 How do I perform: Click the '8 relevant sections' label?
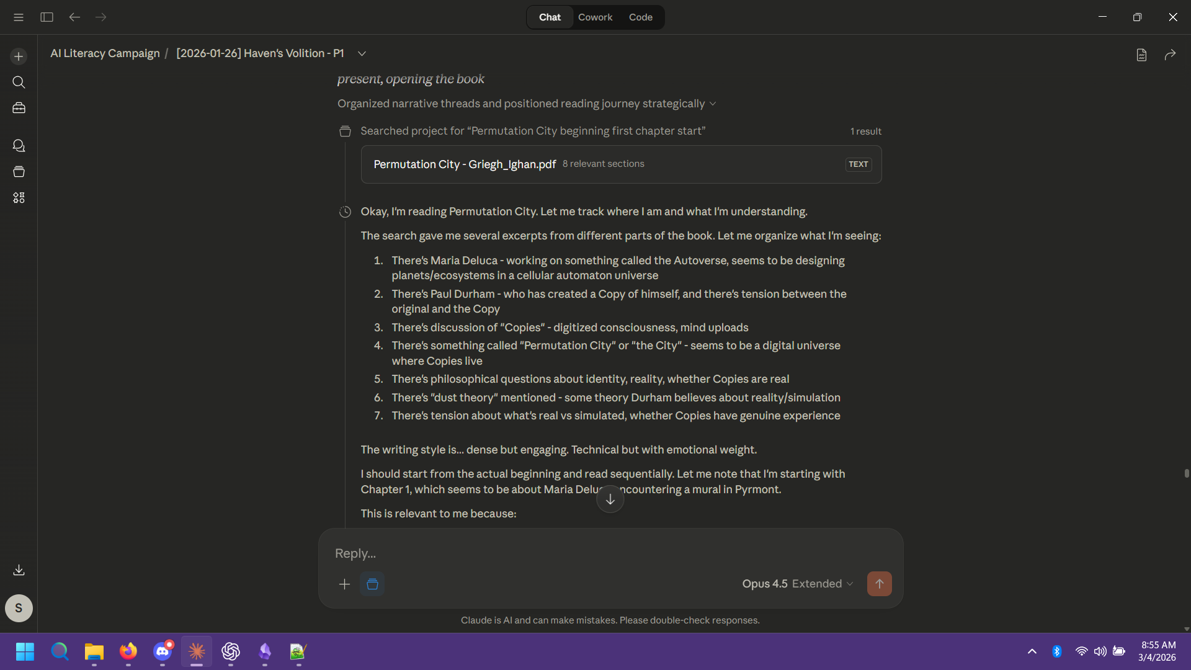click(604, 164)
